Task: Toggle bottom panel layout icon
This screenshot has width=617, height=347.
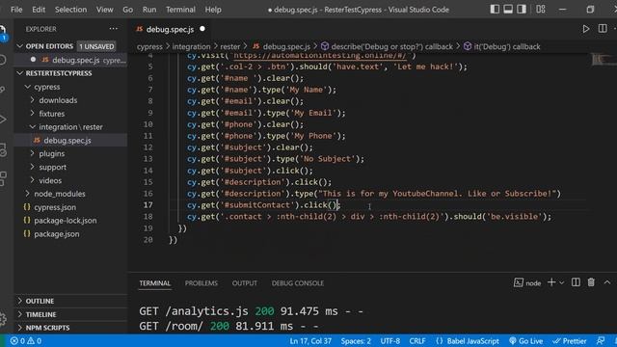Action: click(508, 9)
